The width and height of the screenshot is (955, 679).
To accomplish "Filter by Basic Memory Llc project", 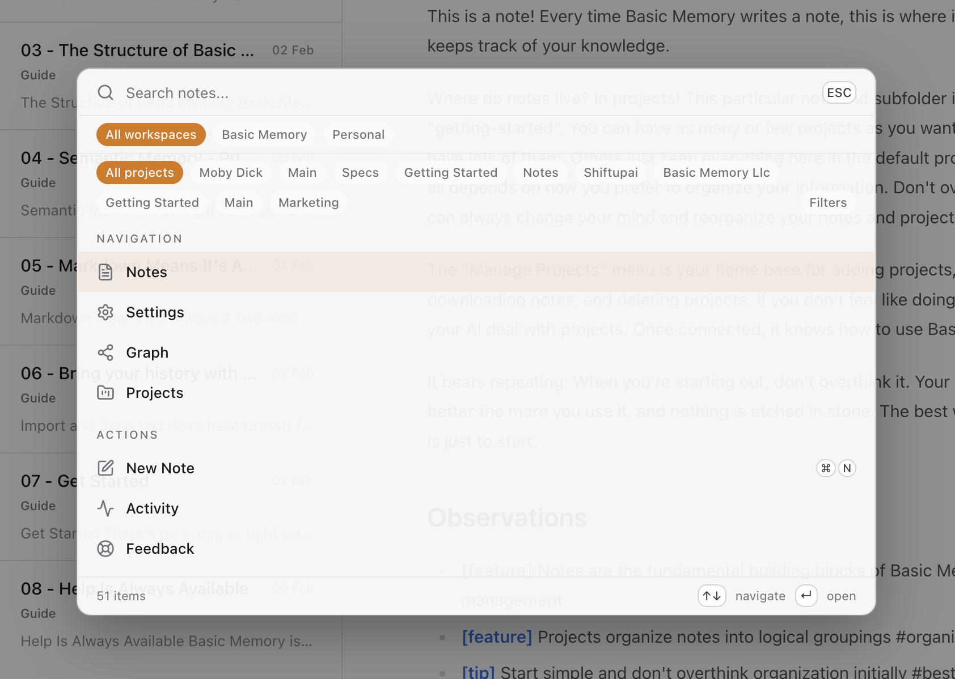I will [716, 172].
